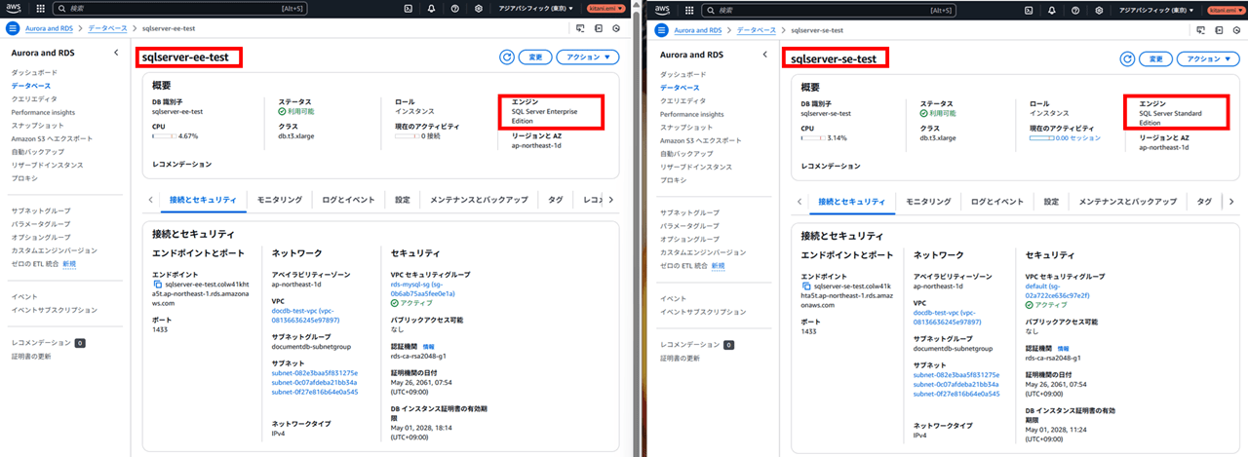Refresh the sqlserver-se-test instance page
This screenshot has height=457, width=1248.
[x=1127, y=59]
